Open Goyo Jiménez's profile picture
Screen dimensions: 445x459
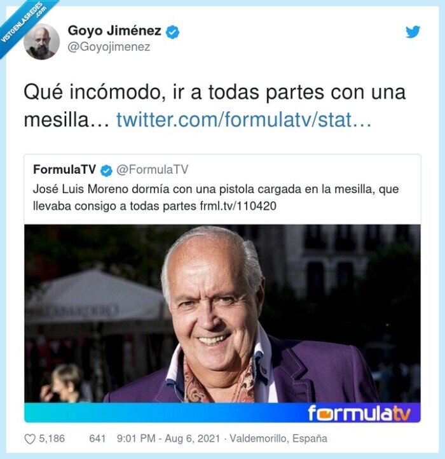[41, 41]
